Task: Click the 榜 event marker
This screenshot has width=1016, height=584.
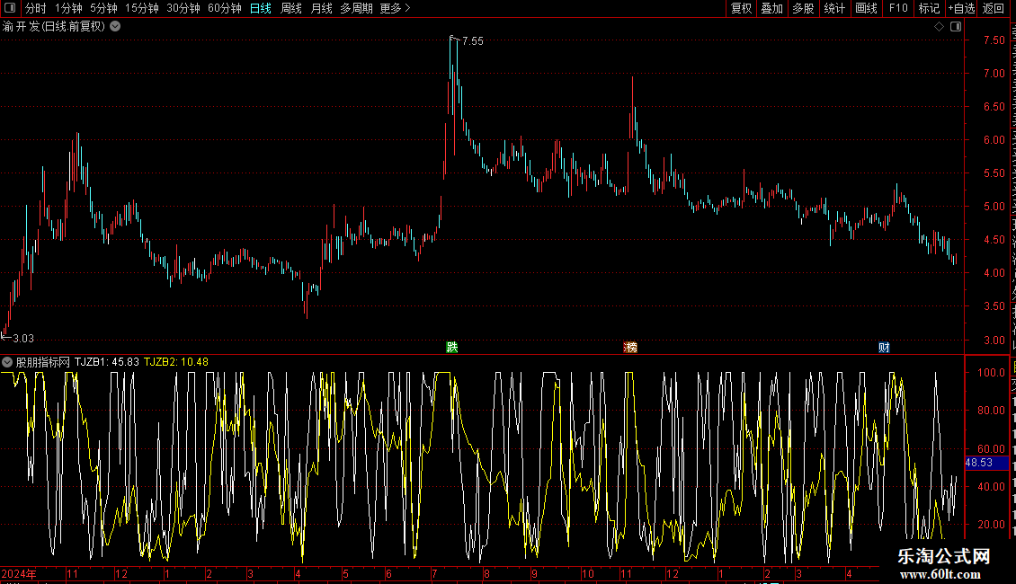Action: 630,347
